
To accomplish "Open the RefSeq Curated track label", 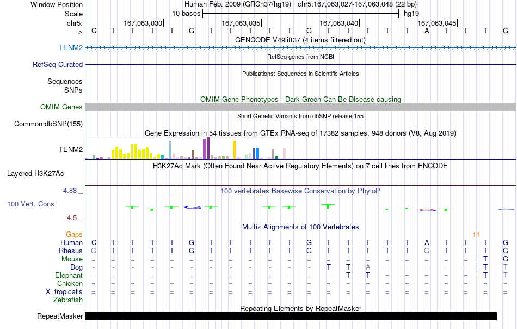I will point(57,64).
